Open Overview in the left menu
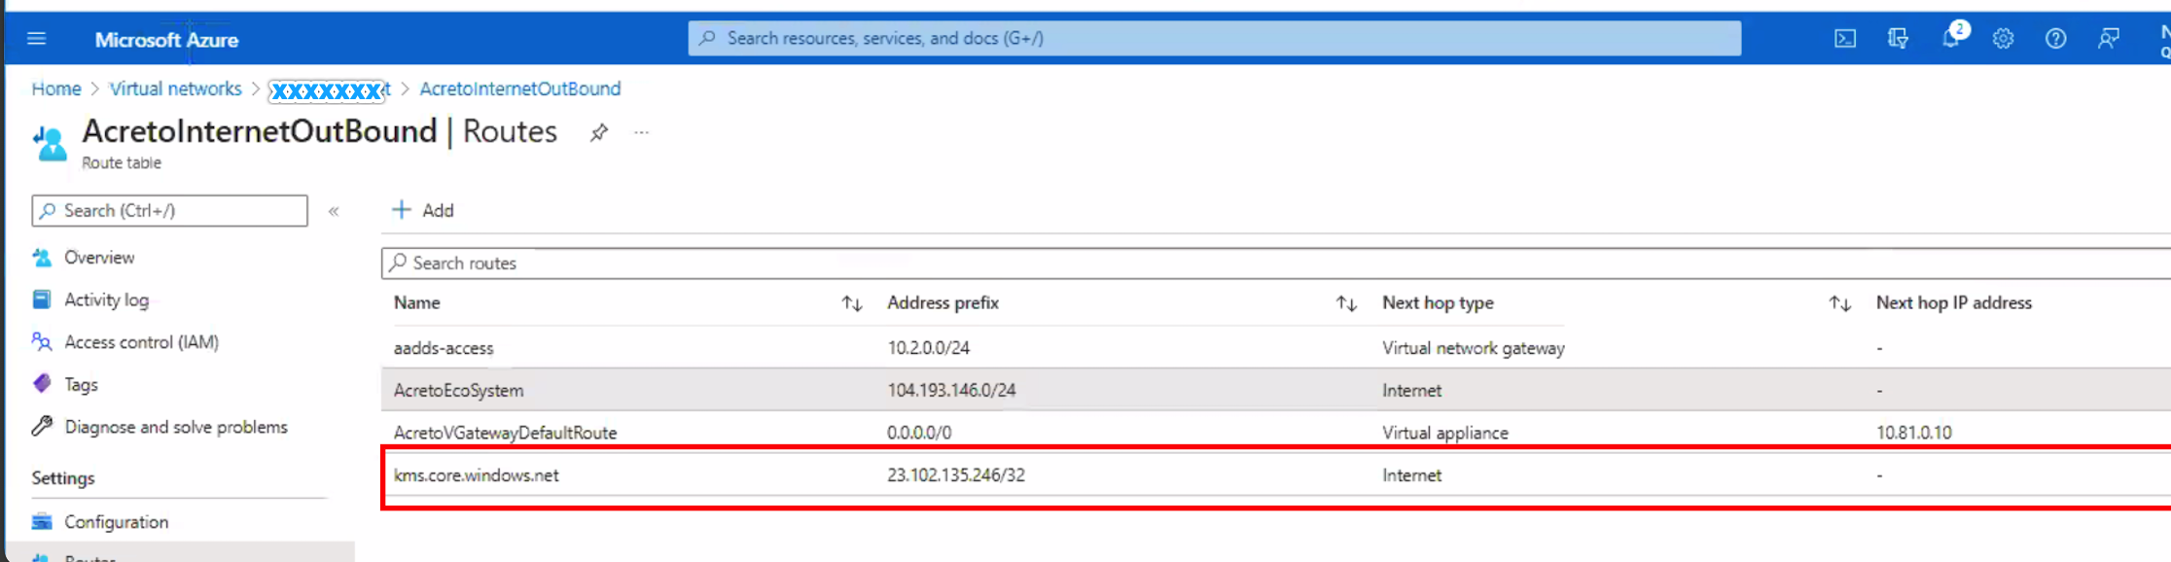Image resolution: width=2171 pixels, height=562 pixels. click(99, 258)
